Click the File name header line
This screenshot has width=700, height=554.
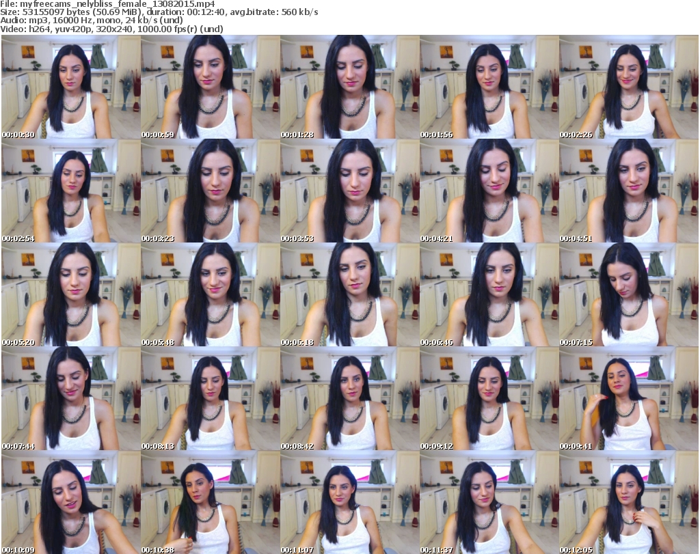107,4
